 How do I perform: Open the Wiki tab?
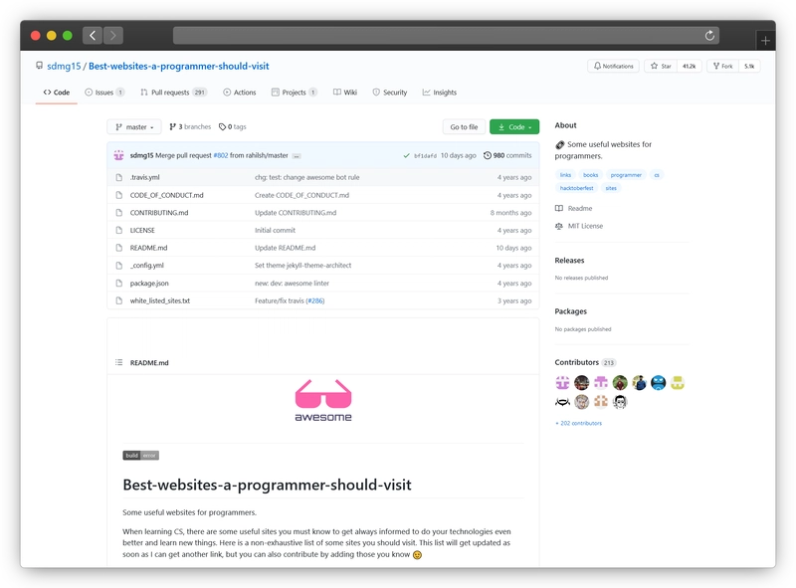pyautogui.click(x=345, y=93)
